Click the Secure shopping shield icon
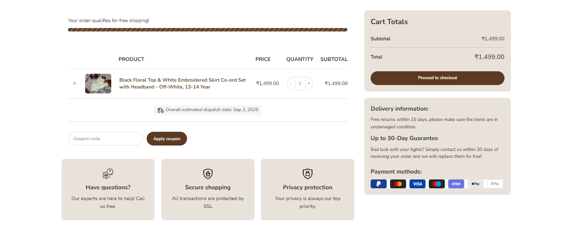Screen dimensions: 568x235 point(208,174)
